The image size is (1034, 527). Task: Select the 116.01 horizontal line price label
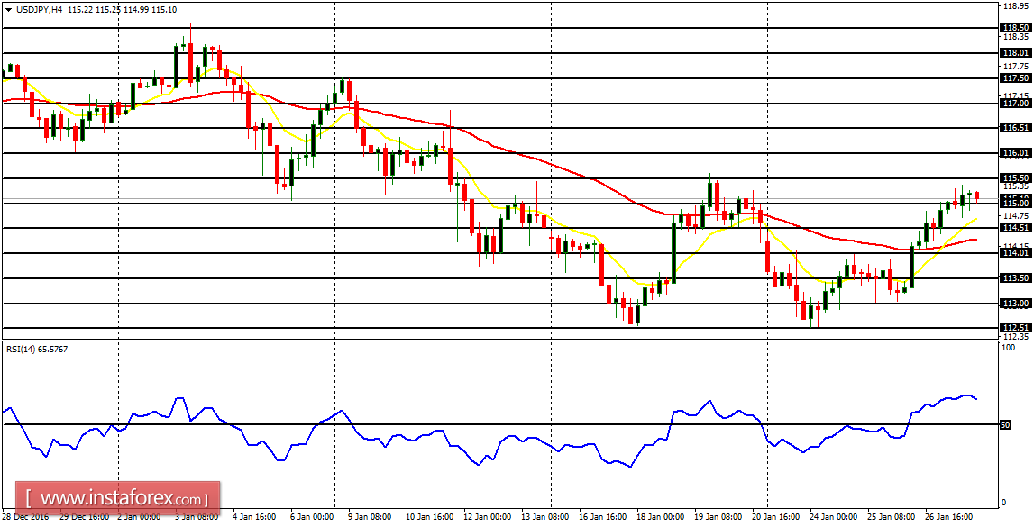click(1016, 153)
